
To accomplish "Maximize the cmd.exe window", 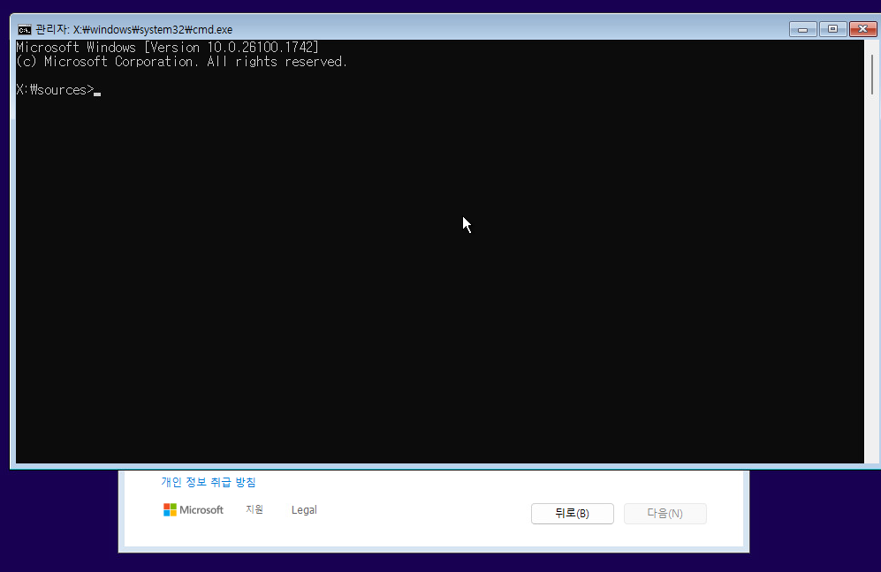I will coord(832,29).
